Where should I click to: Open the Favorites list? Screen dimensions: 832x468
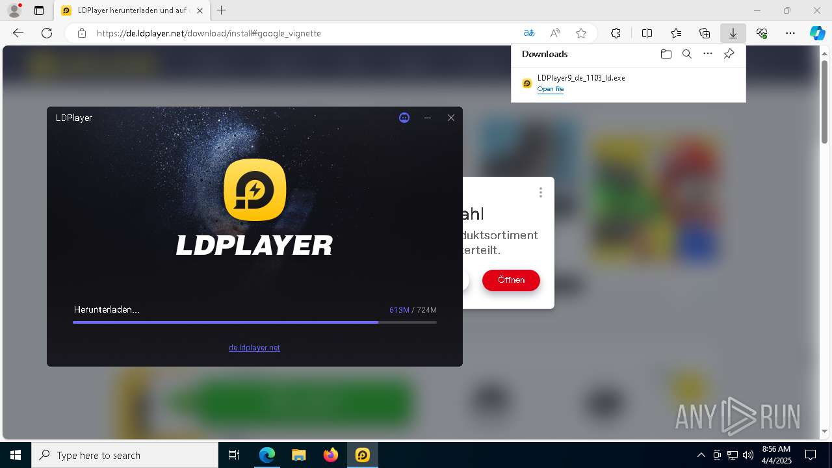tap(676, 33)
